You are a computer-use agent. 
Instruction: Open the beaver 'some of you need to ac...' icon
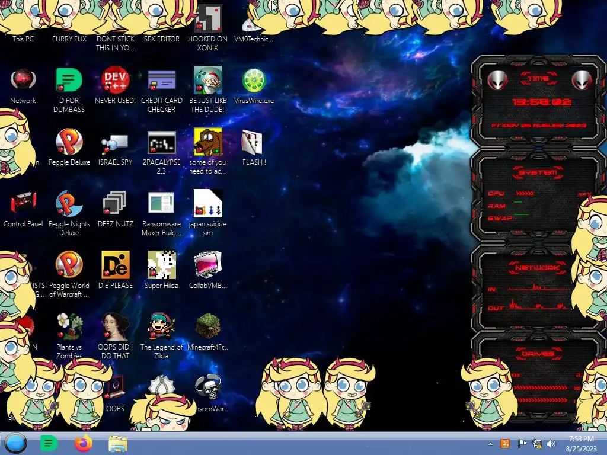click(208, 142)
